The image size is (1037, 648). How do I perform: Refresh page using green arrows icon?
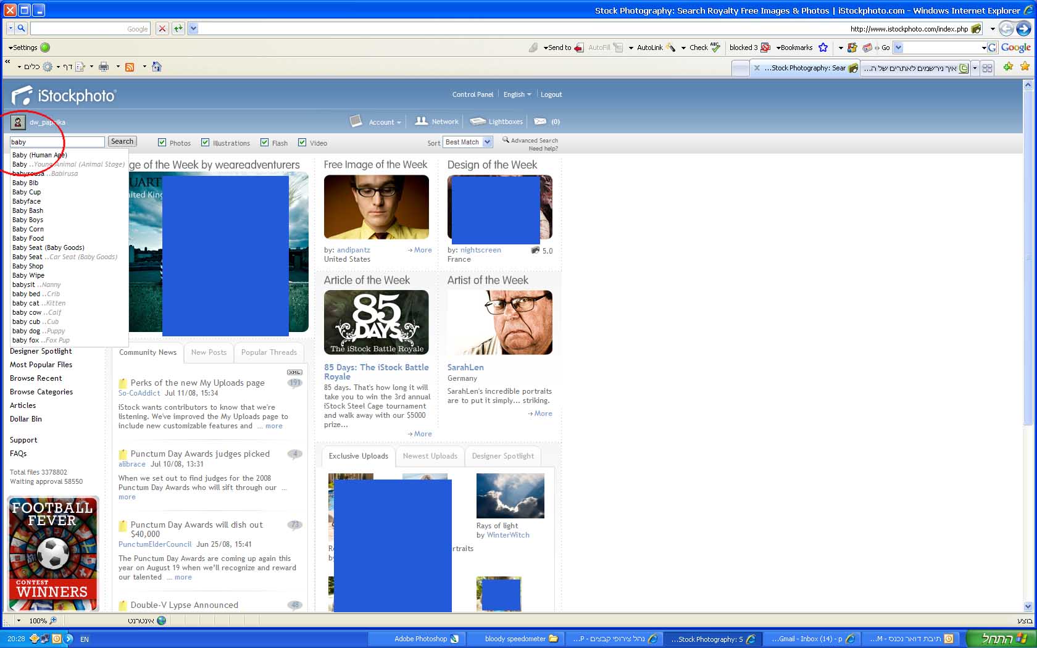178,28
